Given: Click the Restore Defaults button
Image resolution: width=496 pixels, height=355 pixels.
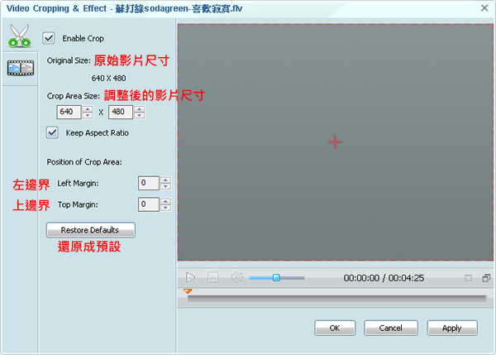Looking at the screenshot, I should click(x=90, y=229).
